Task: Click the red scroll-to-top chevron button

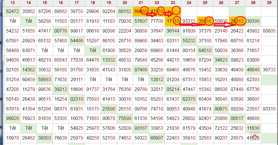Action: tap(255, 136)
